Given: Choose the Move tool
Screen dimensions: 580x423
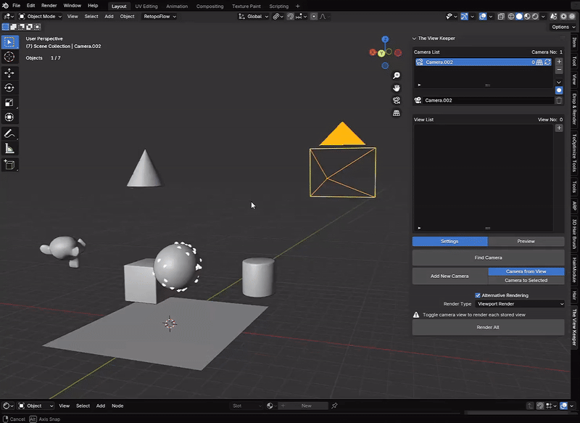Looking at the screenshot, I should pos(9,73).
